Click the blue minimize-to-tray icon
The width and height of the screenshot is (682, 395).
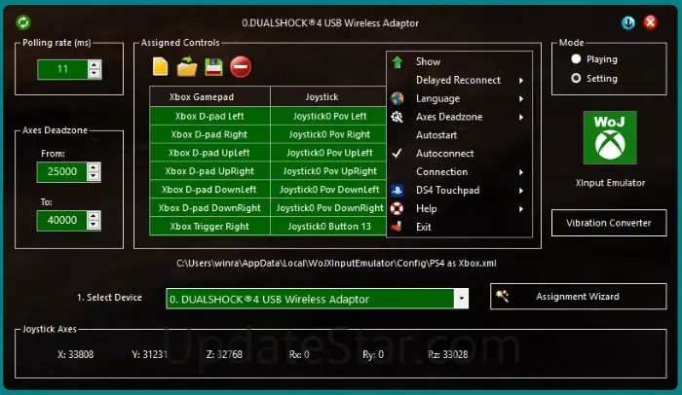coord(628,22)
